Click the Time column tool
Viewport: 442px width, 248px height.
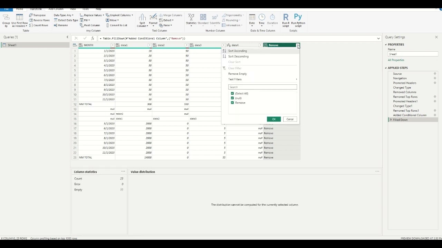pyautogui.click(x=261, y=21)
